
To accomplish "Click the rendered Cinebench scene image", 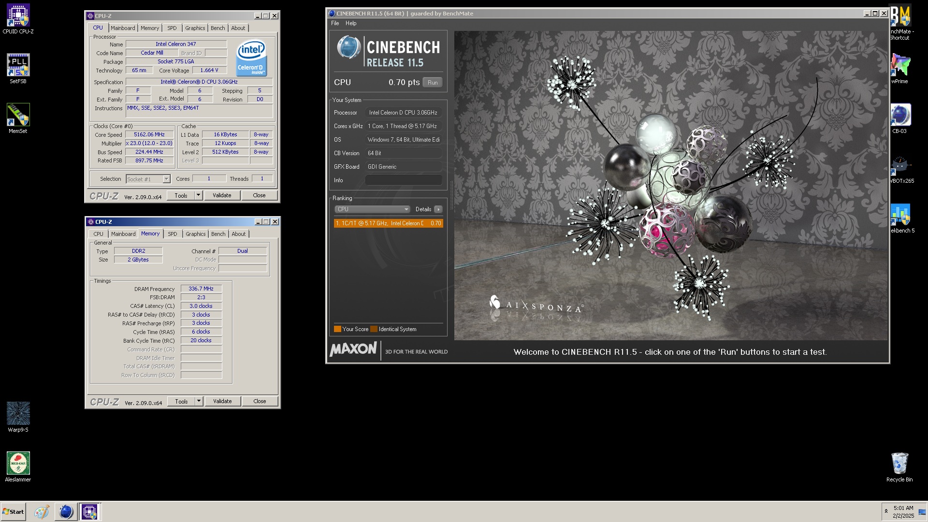I will pos(671,186).
